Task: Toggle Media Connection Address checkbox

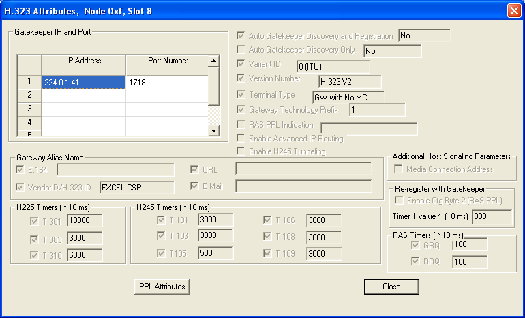Action: pos(398,169)
